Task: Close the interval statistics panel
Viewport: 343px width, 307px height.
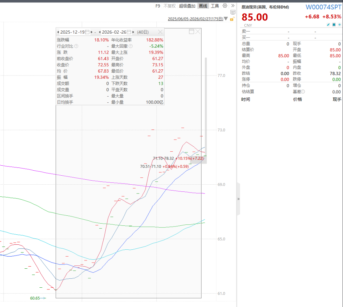Action: click(160, 32)
